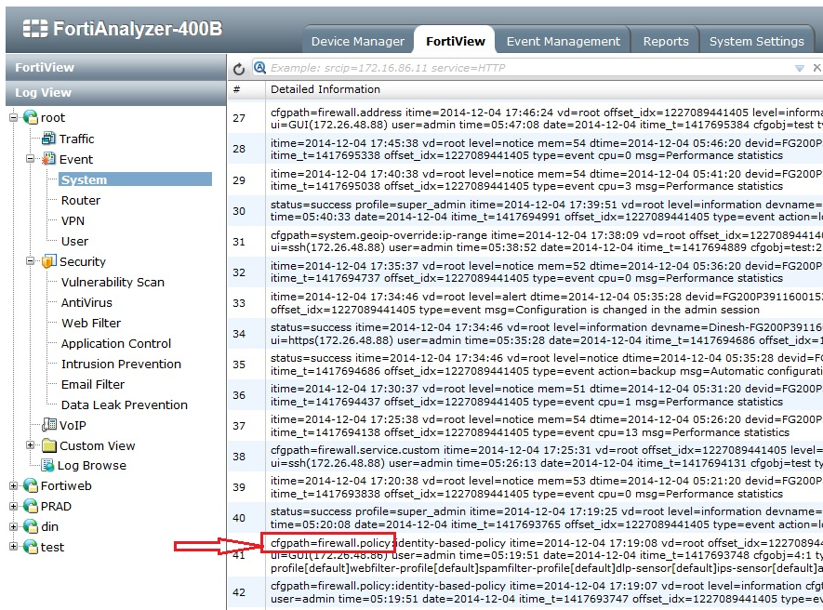Select User event logs
The height and width of the screenshot is (610, 823).
pos(75,241)
